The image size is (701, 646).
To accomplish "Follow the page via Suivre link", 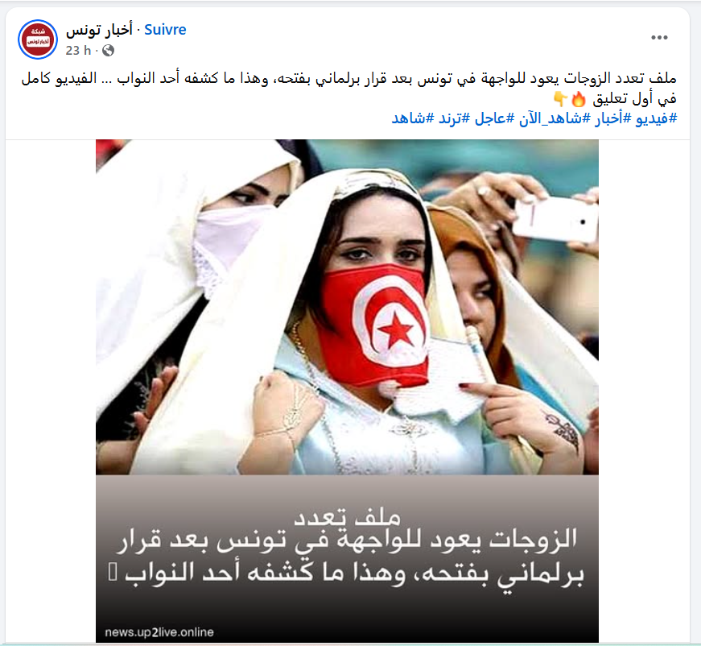I will tap(165, 30).
